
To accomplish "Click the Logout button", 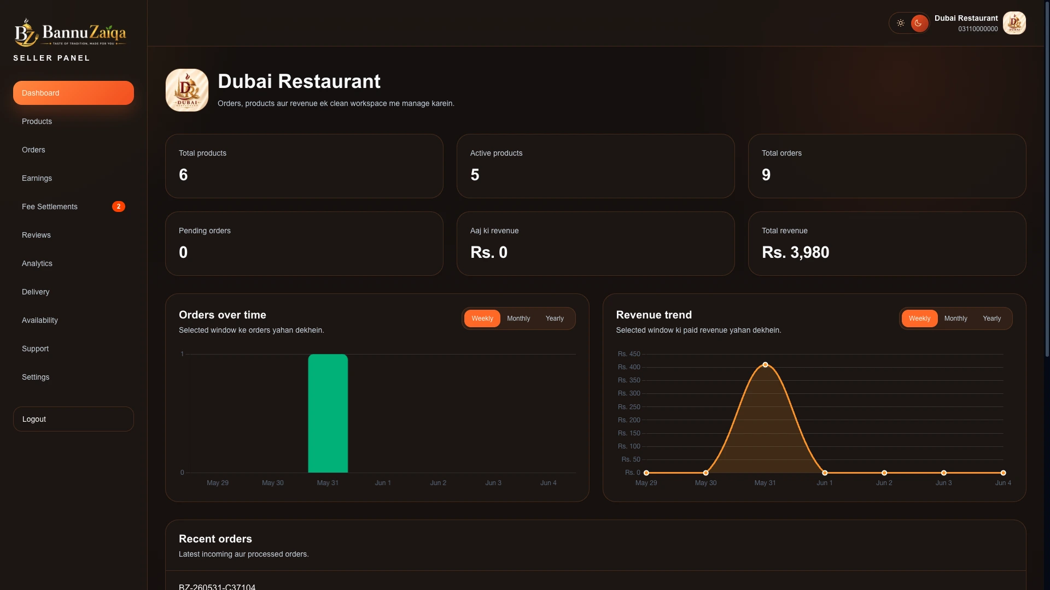I will point(73,419).
